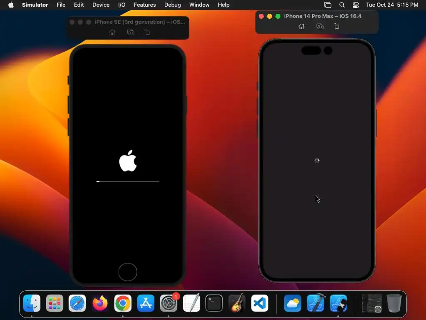Click screen mirroring icon in menu bar

coord(328,5)
